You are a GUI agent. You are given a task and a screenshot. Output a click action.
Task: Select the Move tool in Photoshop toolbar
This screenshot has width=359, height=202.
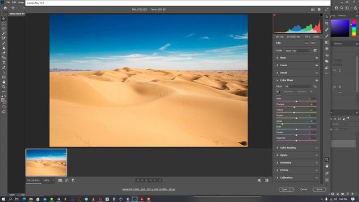coord(4,19)
